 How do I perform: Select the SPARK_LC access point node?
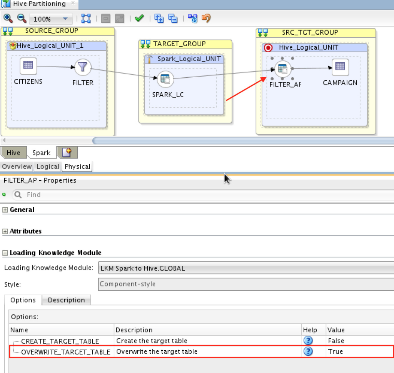(165, 79)
